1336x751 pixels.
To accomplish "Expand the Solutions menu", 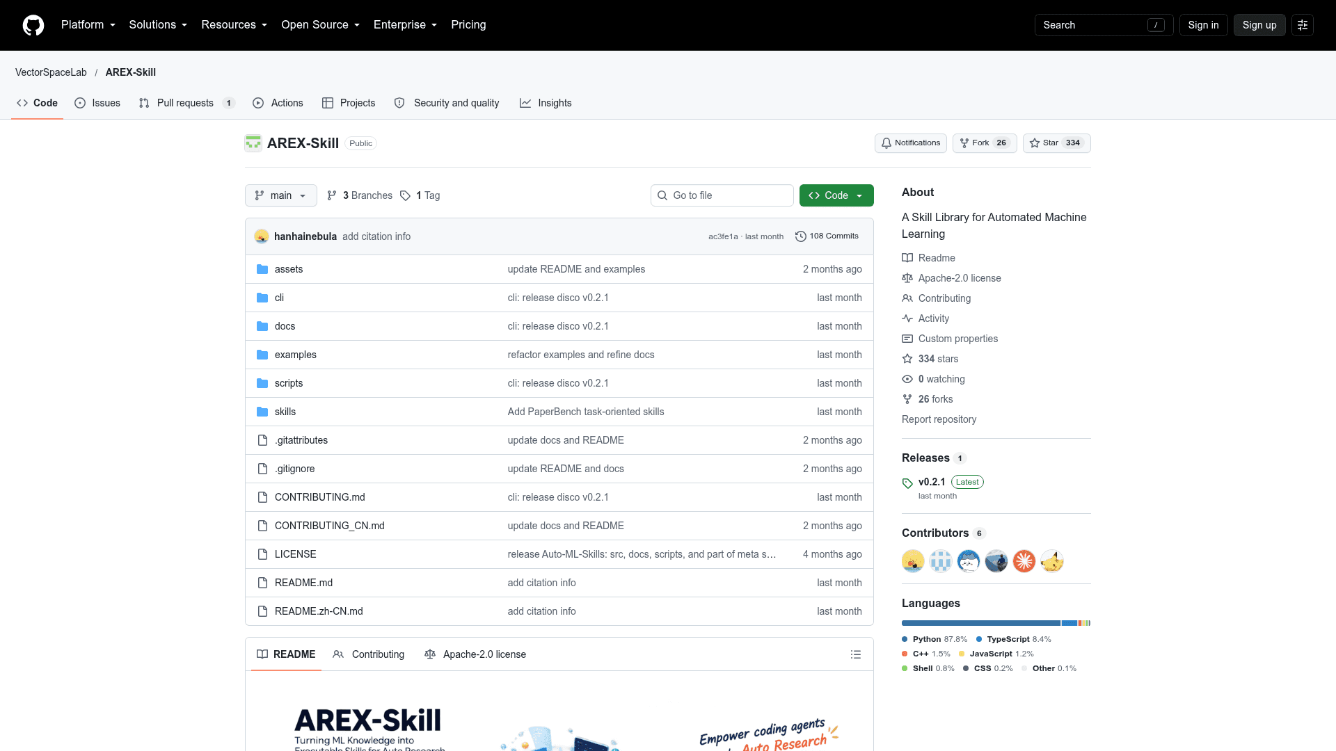I will 158,25.
